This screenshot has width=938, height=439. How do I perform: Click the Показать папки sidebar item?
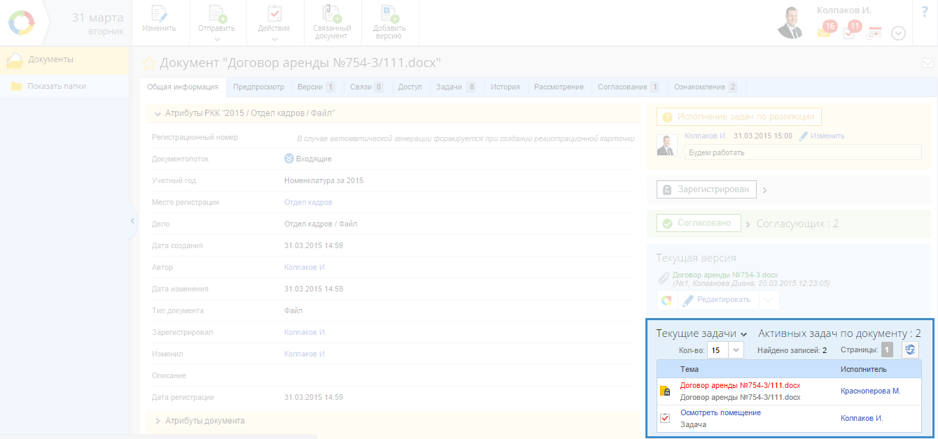[x=57, y=86]
